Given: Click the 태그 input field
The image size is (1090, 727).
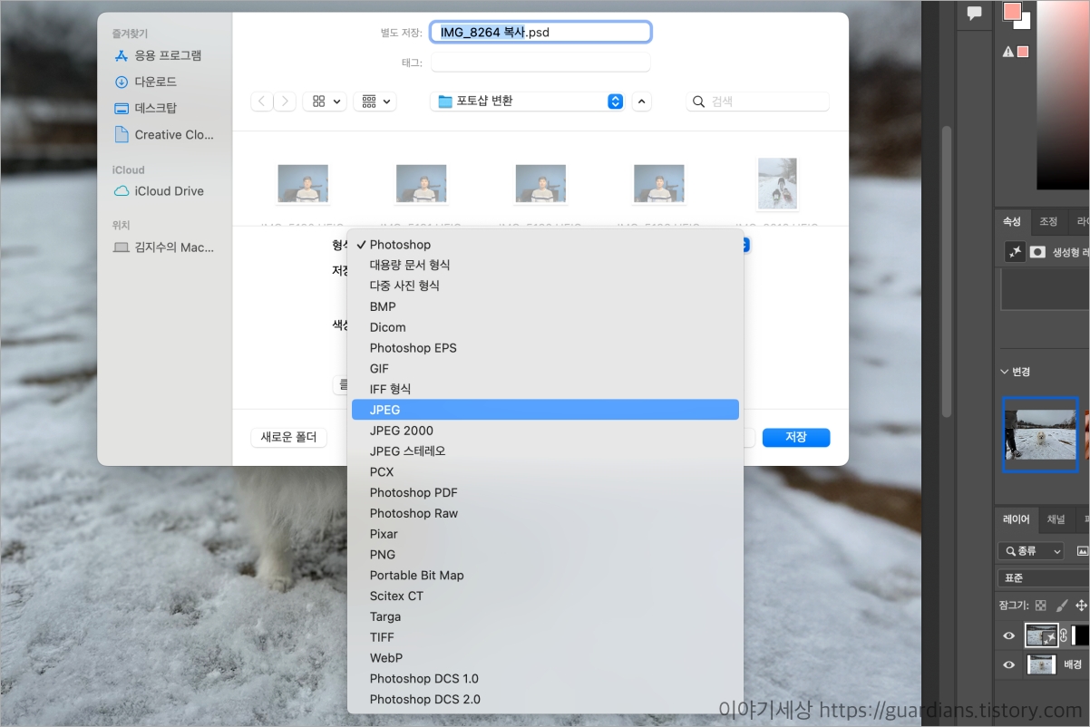Looking at the screenshot, I should pyautogui.click(x=540, y=62).
